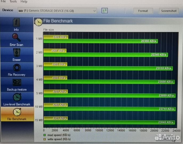Click the Screenshot button

(169, 11)
